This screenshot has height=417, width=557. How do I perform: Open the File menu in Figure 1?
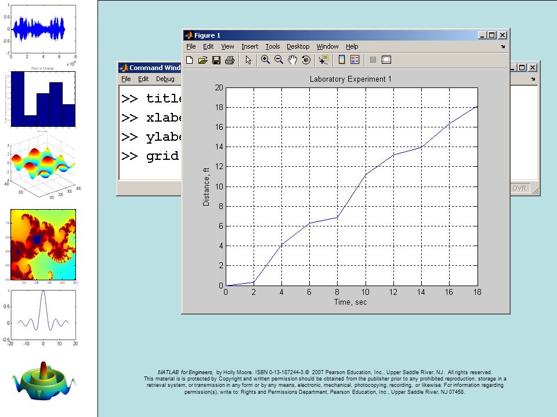191,46
